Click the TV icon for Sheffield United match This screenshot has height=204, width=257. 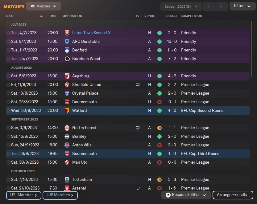click(x=138, y=84)
